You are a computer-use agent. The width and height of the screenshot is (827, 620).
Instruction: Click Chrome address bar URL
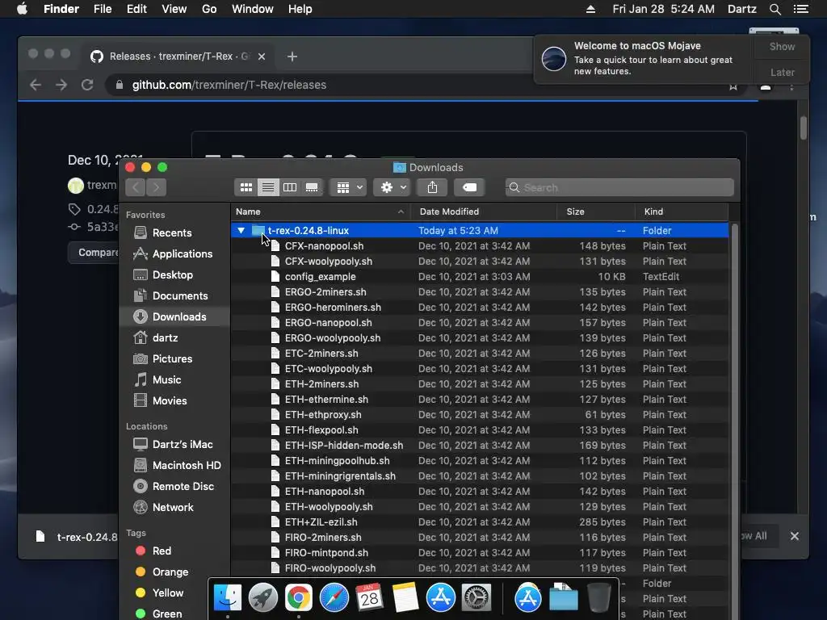click(x=229, y=85)
